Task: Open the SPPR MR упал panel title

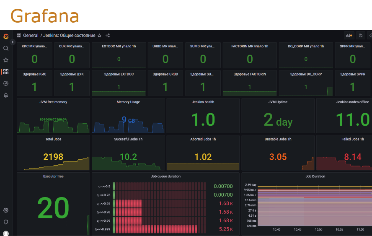Action: [x=353, y=46]
